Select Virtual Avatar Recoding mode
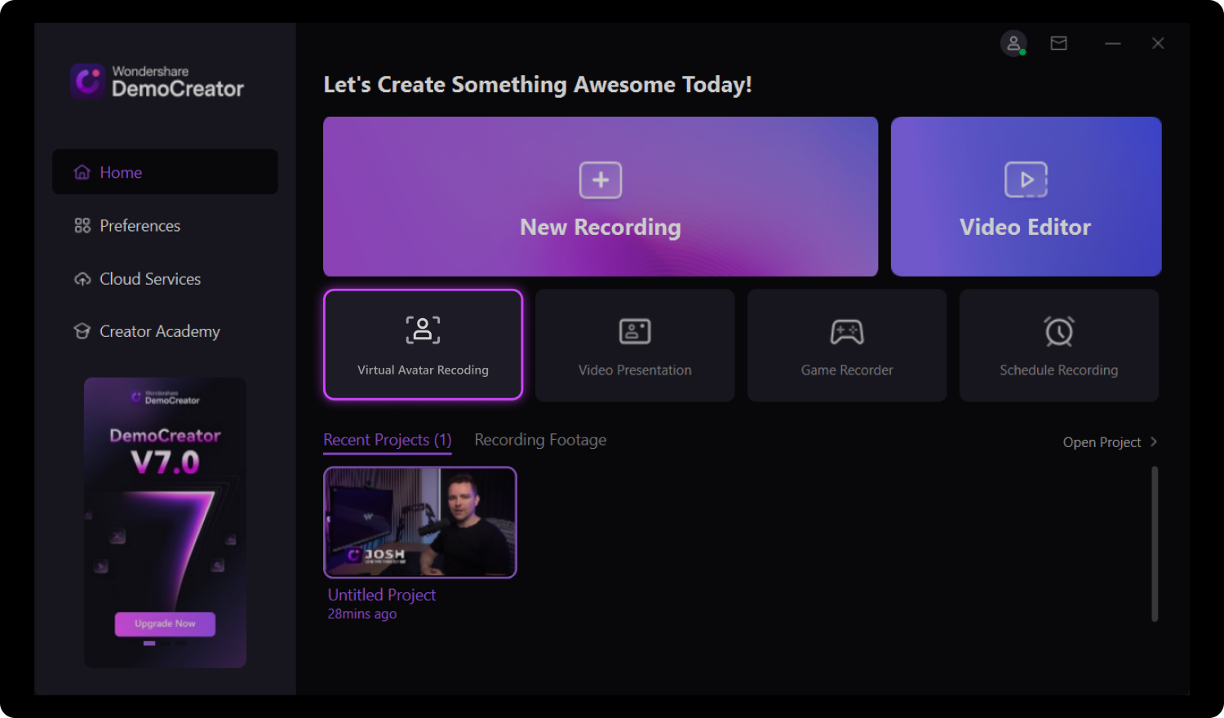The height and width of the screenshot is (718, 1224). [x=423, y=344]
